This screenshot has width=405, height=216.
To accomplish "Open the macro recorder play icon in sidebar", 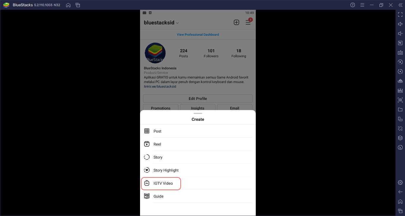I will click(400, 62).
